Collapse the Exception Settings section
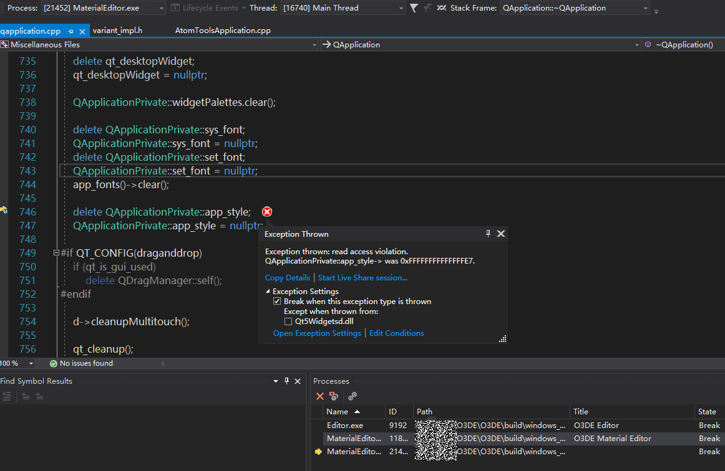Viewport: 725px width, 471px height. 266,291
